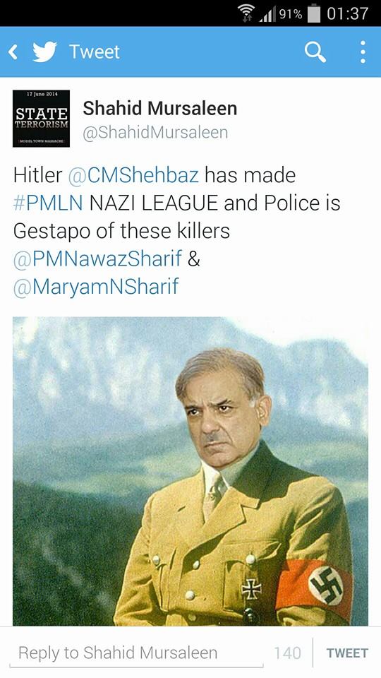
Task: Open the State Terrorism profile avatar
Action: point(41,119)
